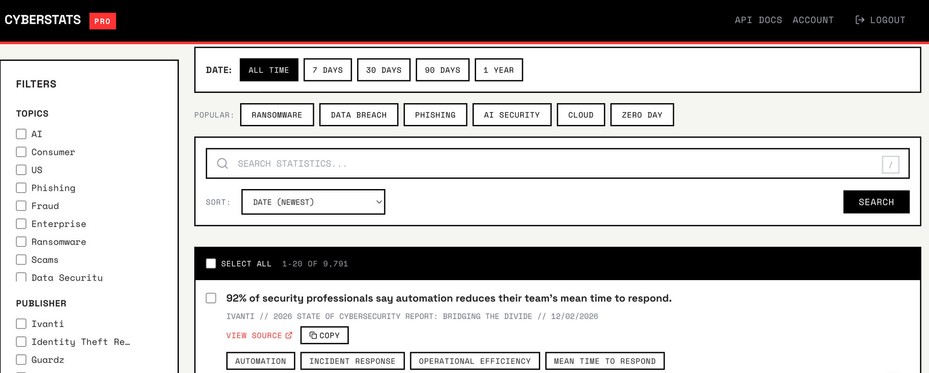The height and width of the screenshot is (373, 929).
Task: Open View Source link
Action: point(259,335)
